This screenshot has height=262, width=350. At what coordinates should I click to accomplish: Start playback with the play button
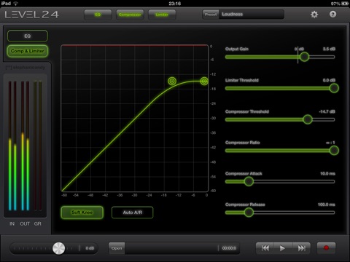point(282,248)
